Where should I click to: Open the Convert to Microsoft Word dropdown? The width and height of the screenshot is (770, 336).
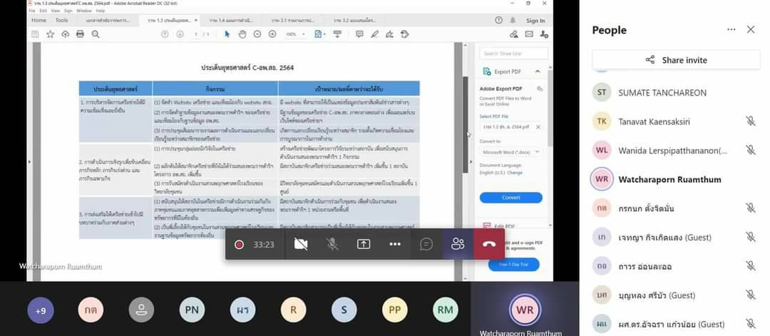point(512,152)
